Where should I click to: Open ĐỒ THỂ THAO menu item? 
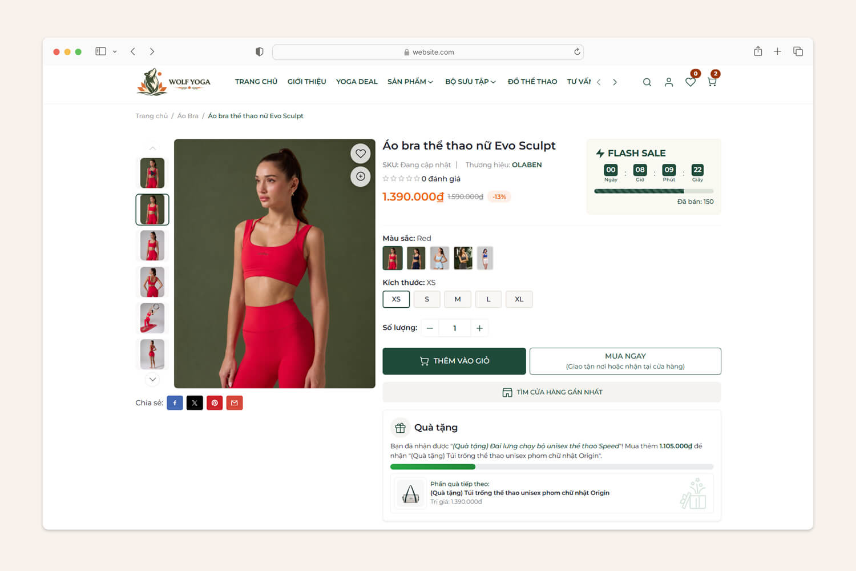coord(532,82)
